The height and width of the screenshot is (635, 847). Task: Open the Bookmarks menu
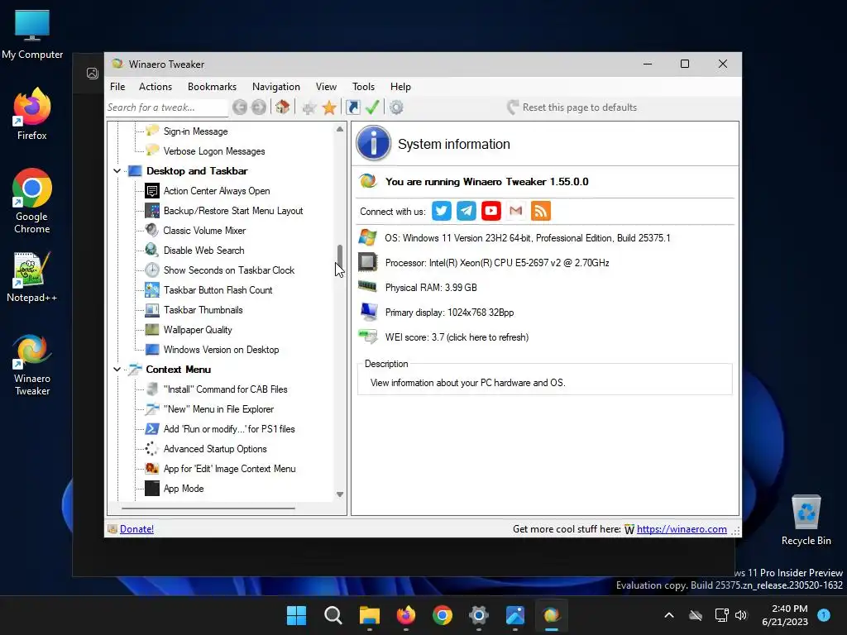click(212, 87)
